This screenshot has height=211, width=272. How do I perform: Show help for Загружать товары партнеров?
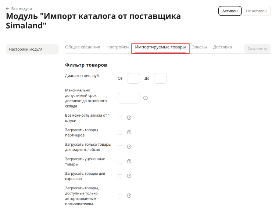tap(129, 132)
